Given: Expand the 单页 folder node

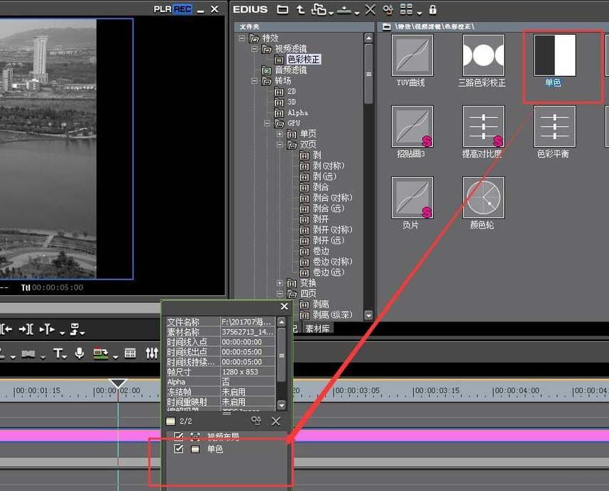Looking at the screenshot, I should coord(280,134).
